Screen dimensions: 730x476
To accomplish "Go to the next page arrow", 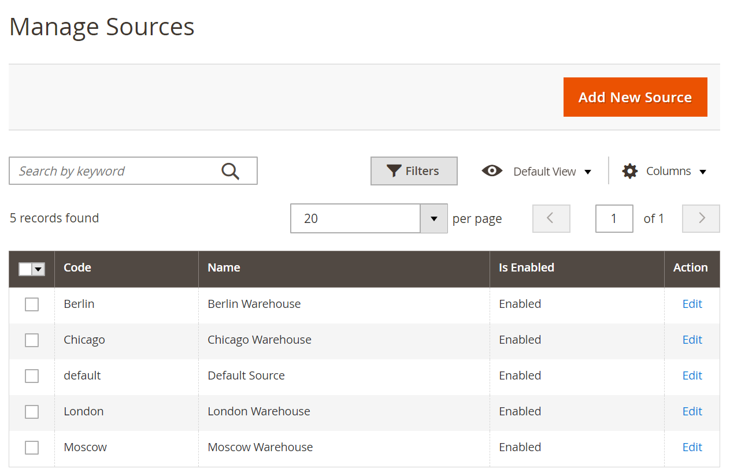I will [x=701, y=218].
